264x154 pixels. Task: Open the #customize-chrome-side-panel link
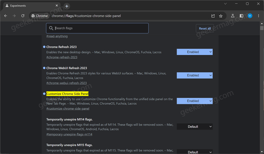[68, 109]
